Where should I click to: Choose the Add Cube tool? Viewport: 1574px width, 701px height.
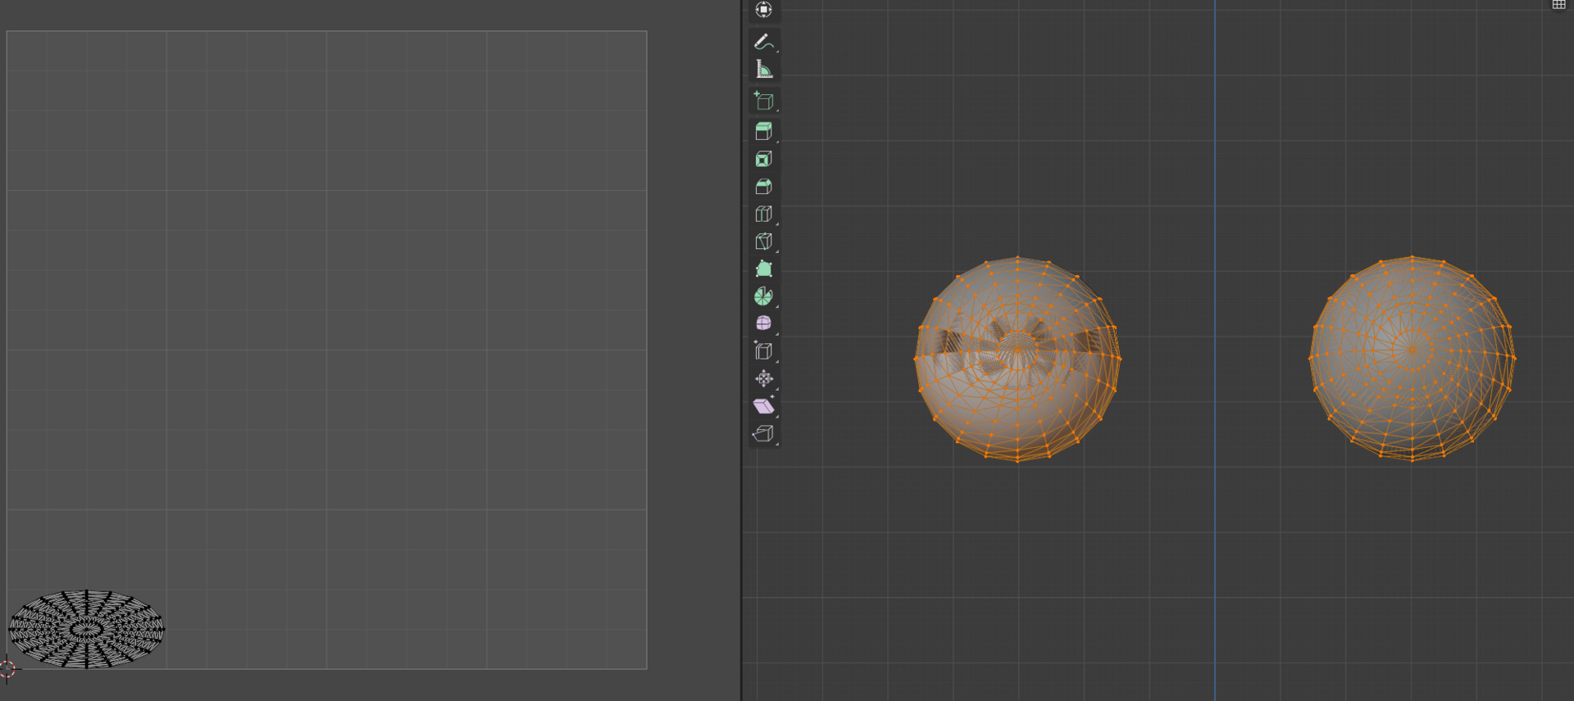(x=763, y=101)
